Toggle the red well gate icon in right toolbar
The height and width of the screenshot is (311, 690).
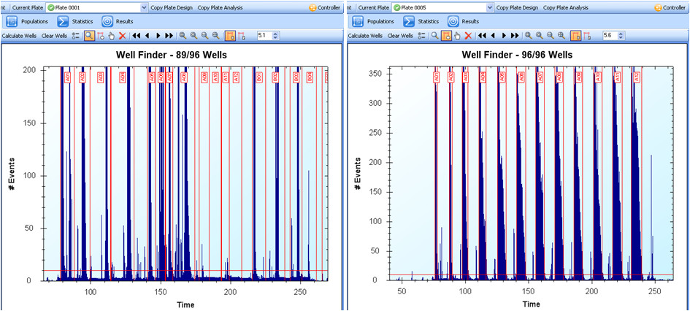coord(588,36)
